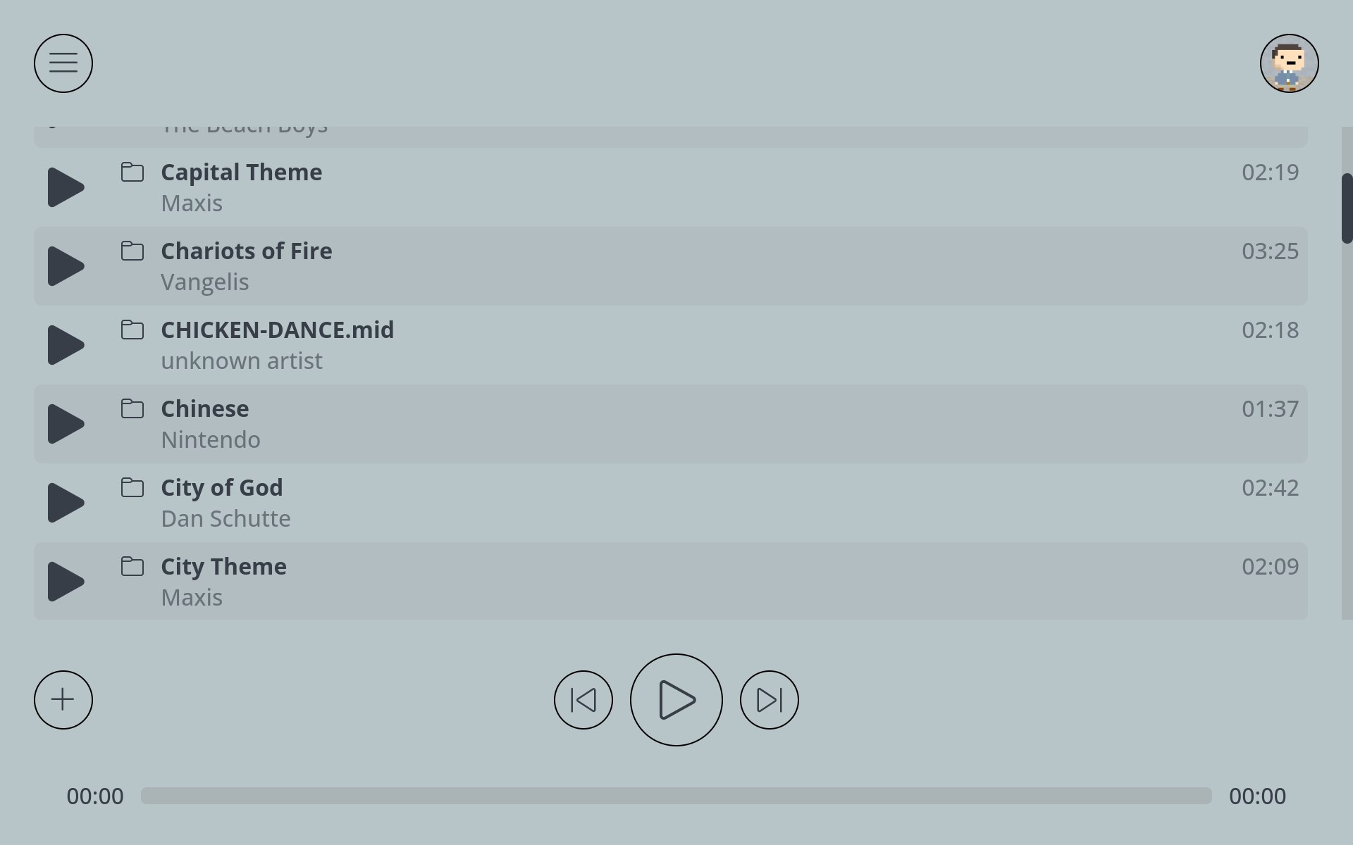Open the folder for City Theme
1353x845 pixels.
(132, 565)
